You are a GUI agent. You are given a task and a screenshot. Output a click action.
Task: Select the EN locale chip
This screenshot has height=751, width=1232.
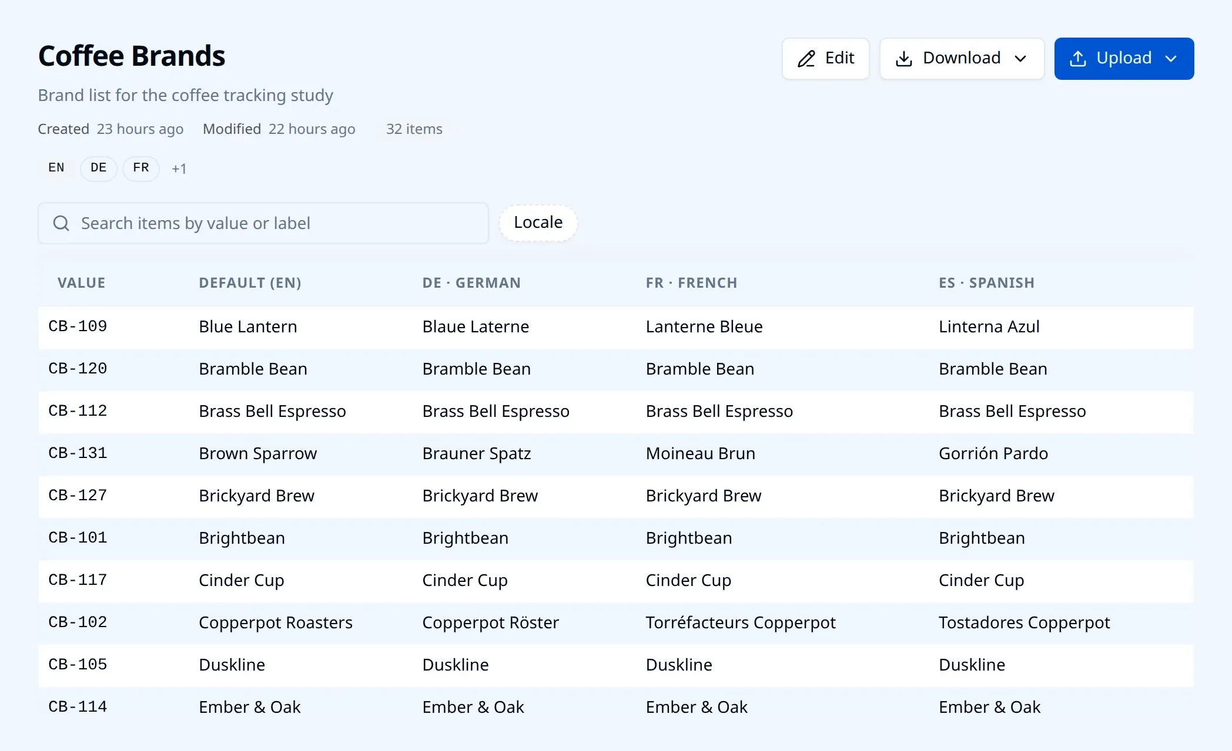[x=56, y=169]
